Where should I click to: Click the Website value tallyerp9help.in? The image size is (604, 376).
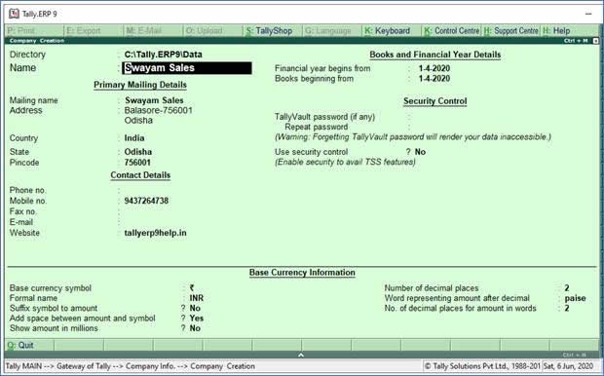(155, 233)
